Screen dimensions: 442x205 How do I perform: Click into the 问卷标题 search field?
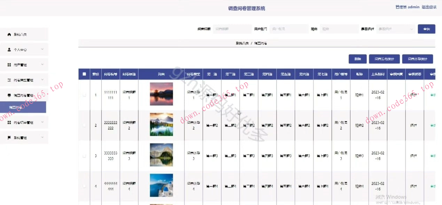pos(232,29)
